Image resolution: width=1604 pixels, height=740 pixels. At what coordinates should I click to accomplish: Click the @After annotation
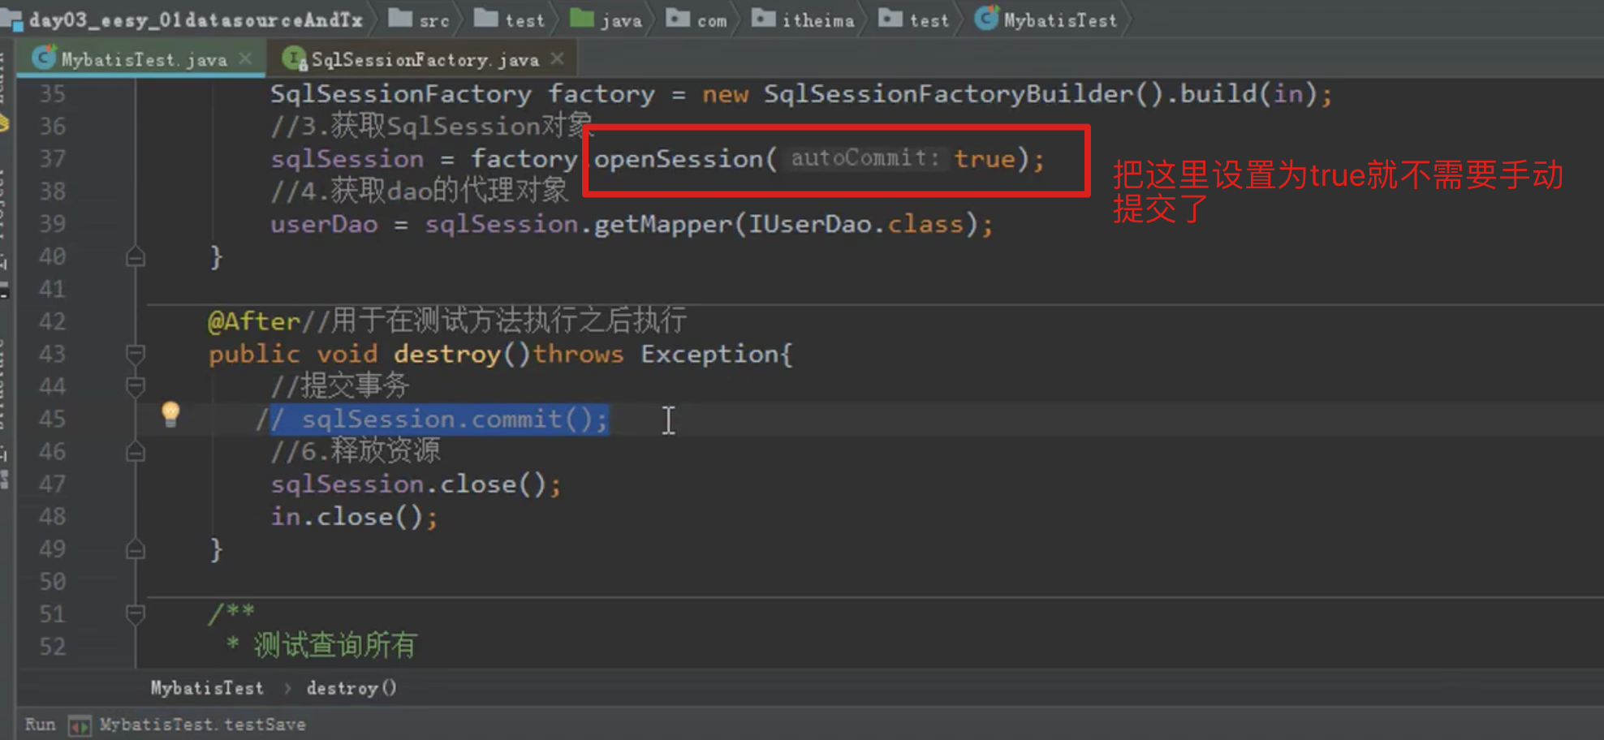click(x=254, y=321)
